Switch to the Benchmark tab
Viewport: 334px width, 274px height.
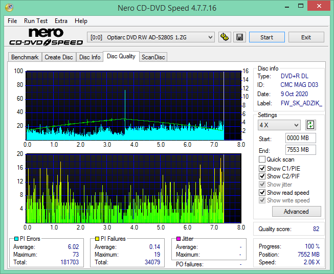[25, 57]
